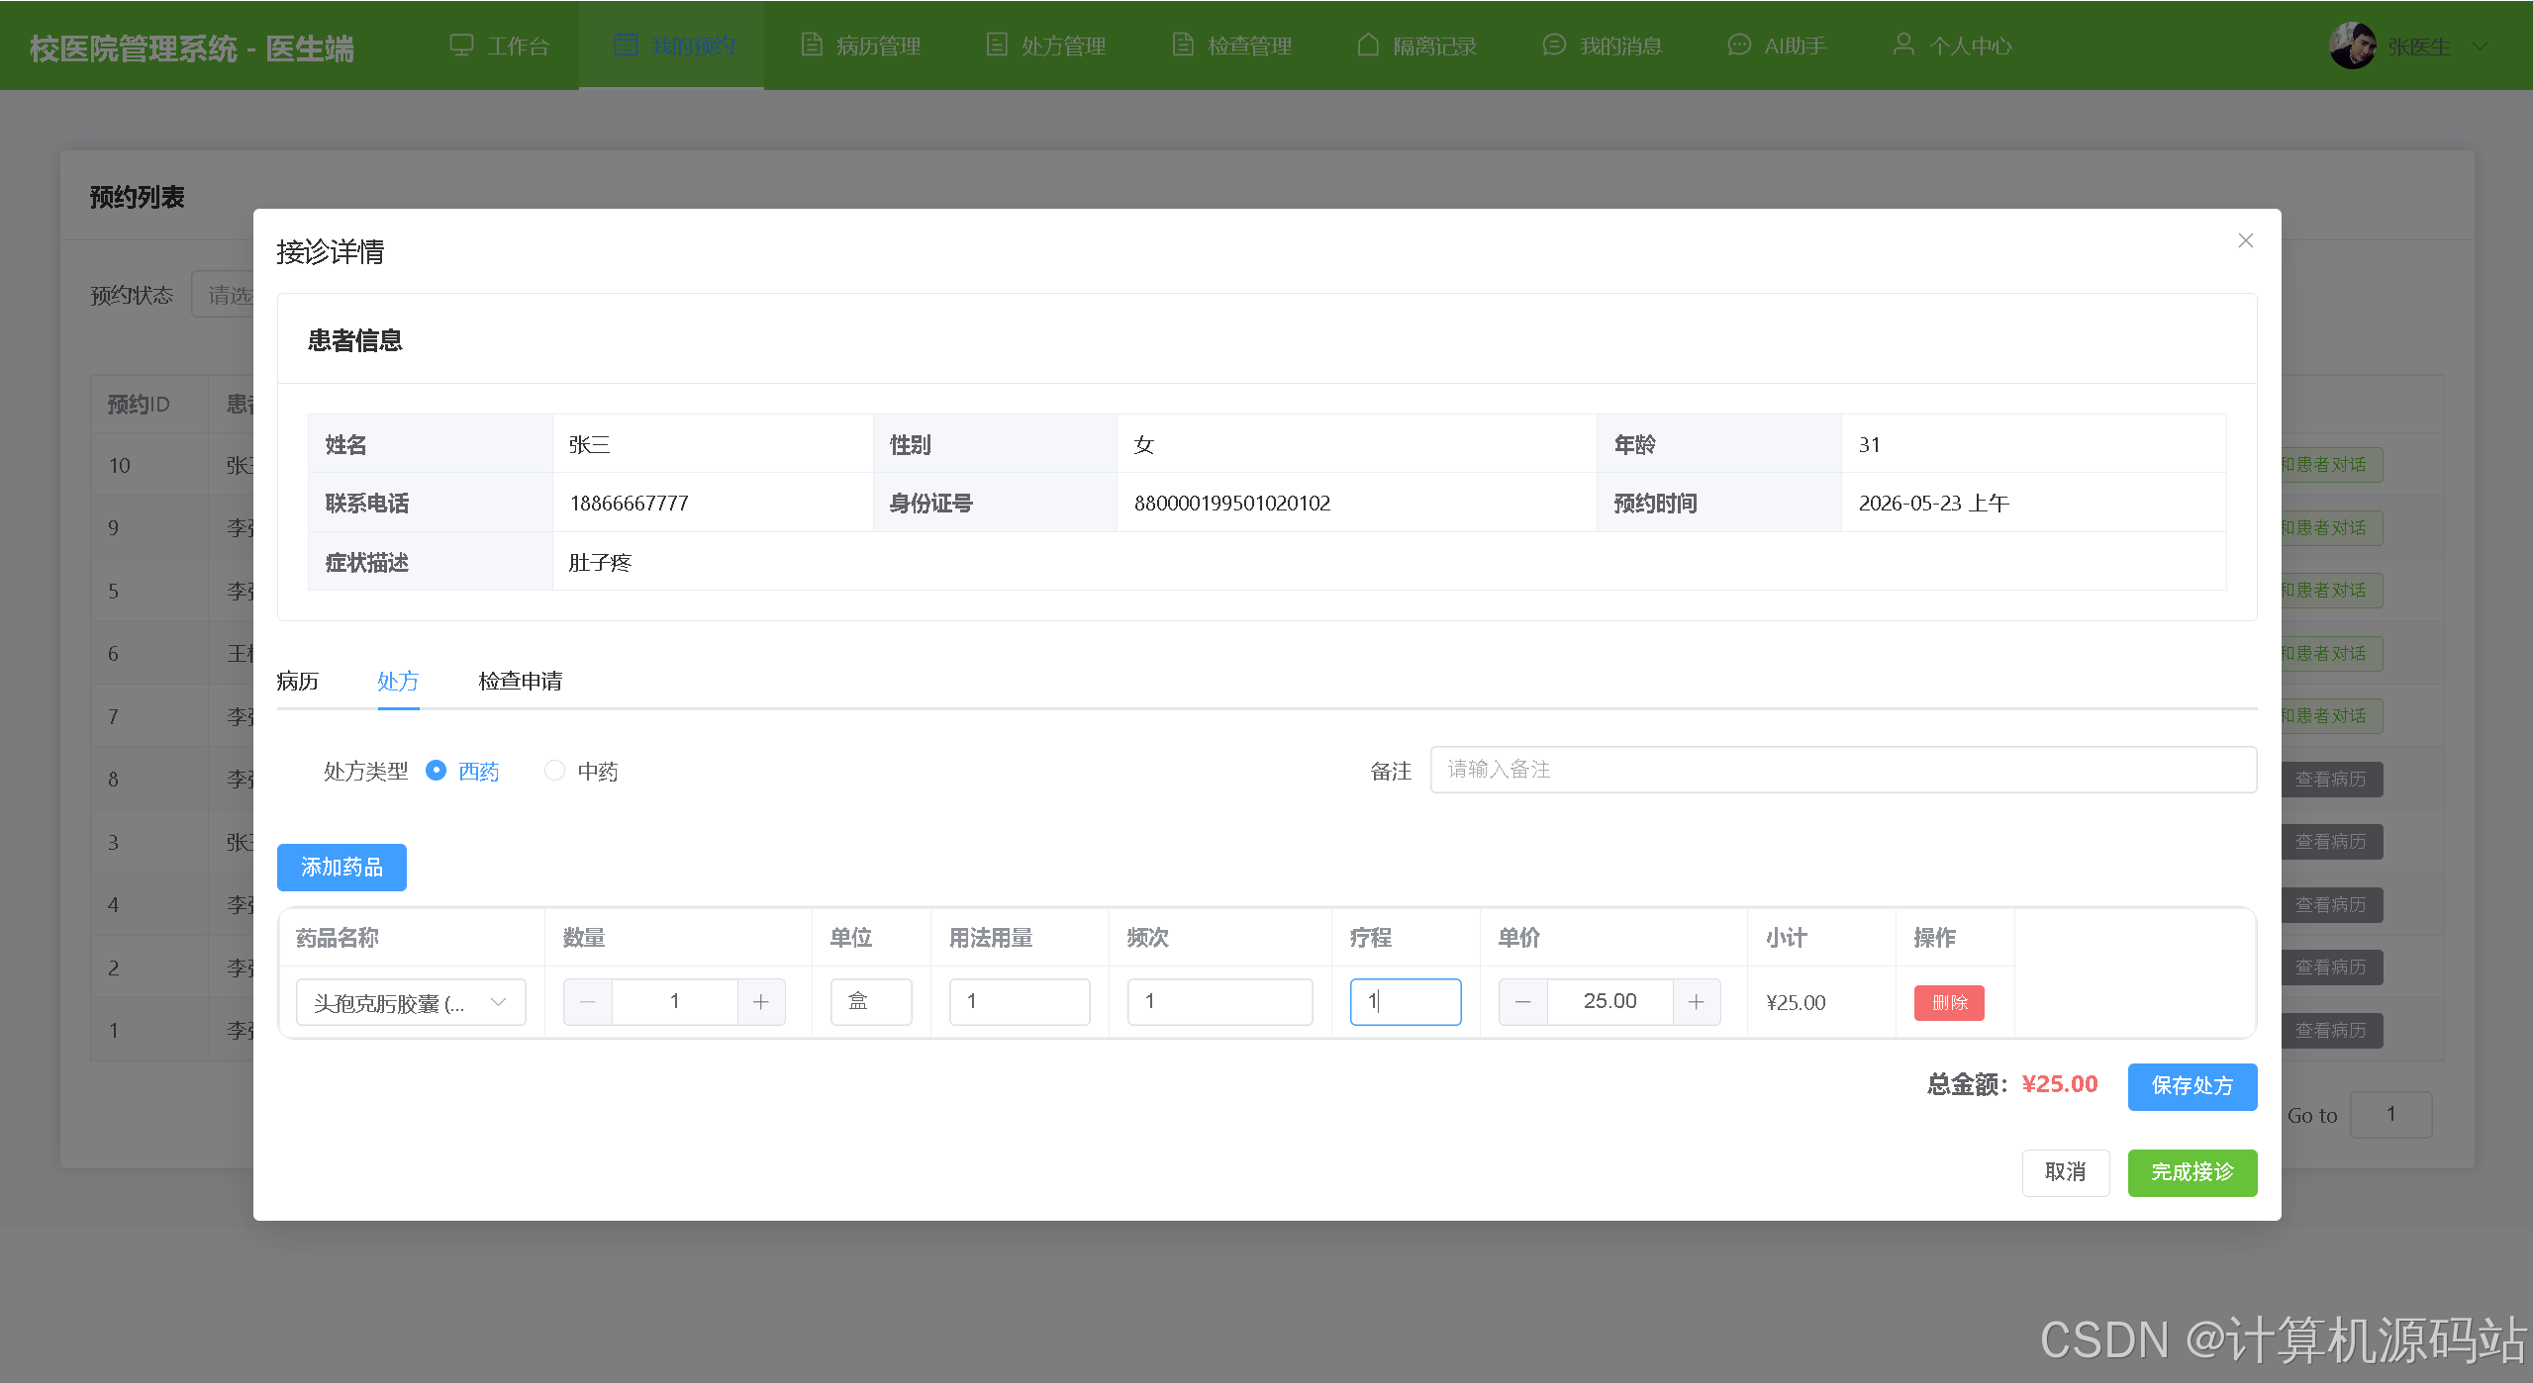The width and height of the screenshot is (2533, 1383).
Task: Click the red total amount ¥25.00
Action: (2060, 1085)
